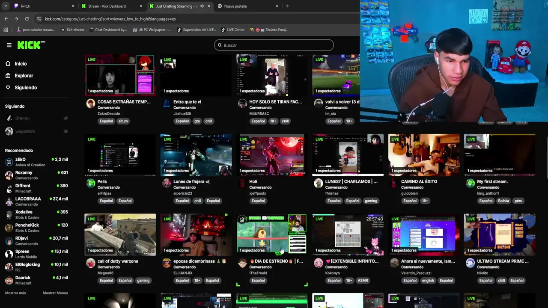Open followed channel wopaW90

[36, 131]
